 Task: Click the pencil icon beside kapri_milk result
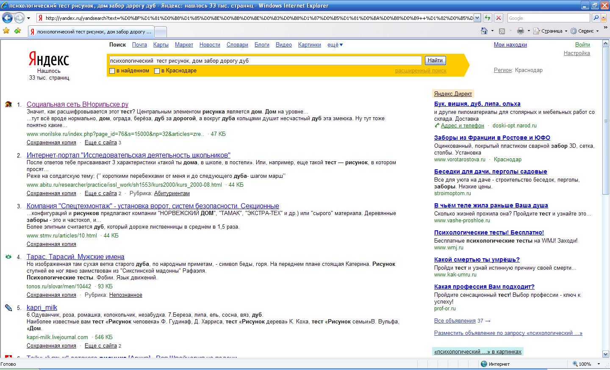8,307
